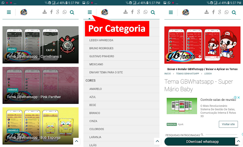Open search icon in middle screenshot header
This screenshot has width=243, height=147.
click(x=153, y=13)
